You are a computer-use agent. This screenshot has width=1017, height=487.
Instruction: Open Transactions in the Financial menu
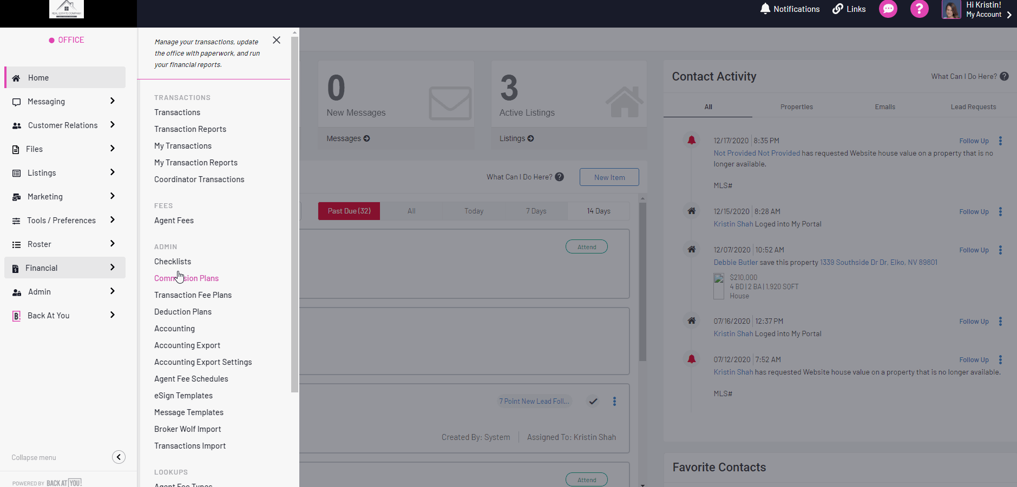pos(177,112)
